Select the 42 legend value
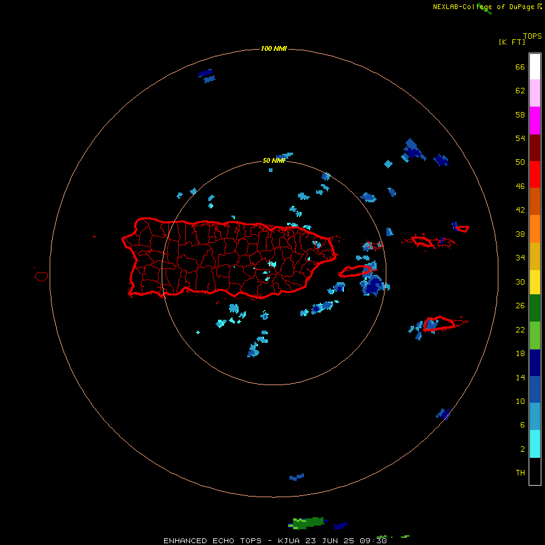This screenshot has height=545, width=545. coord(520,210)
